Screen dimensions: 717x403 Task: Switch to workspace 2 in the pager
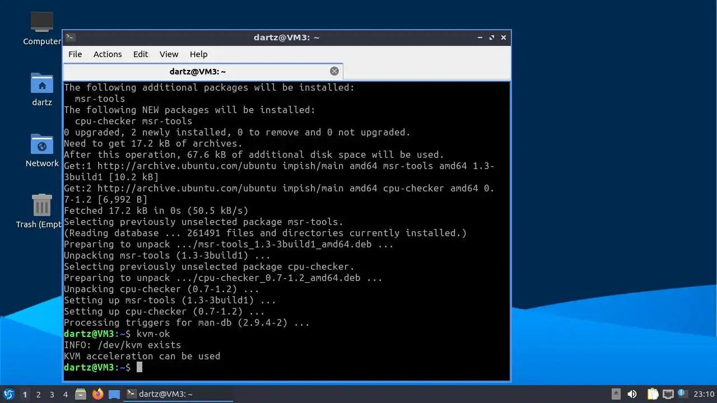point(38,394)
